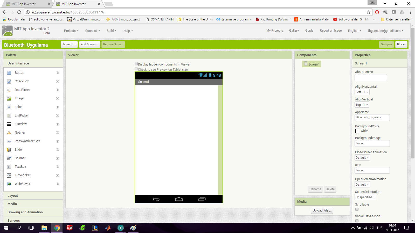Toggle the Scrollable checkbox

point(357,209)
